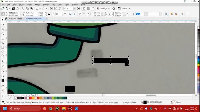
Task: Select the Crop tool in toolbox
Action: [3, 29]
